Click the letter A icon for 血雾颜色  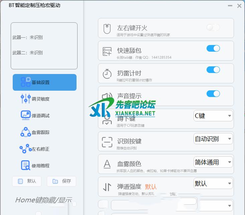[x=107, y=164]
